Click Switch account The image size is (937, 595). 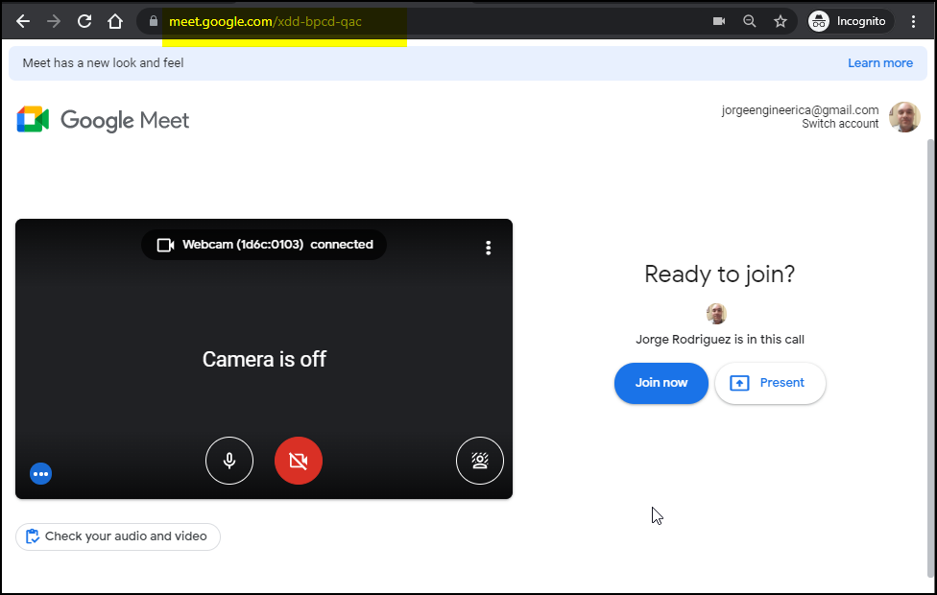tap(840, 124)
